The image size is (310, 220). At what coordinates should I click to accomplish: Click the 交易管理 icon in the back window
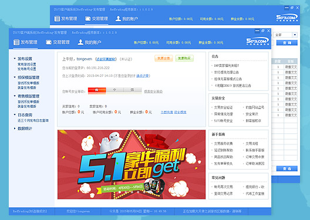[x=87, y=19]
